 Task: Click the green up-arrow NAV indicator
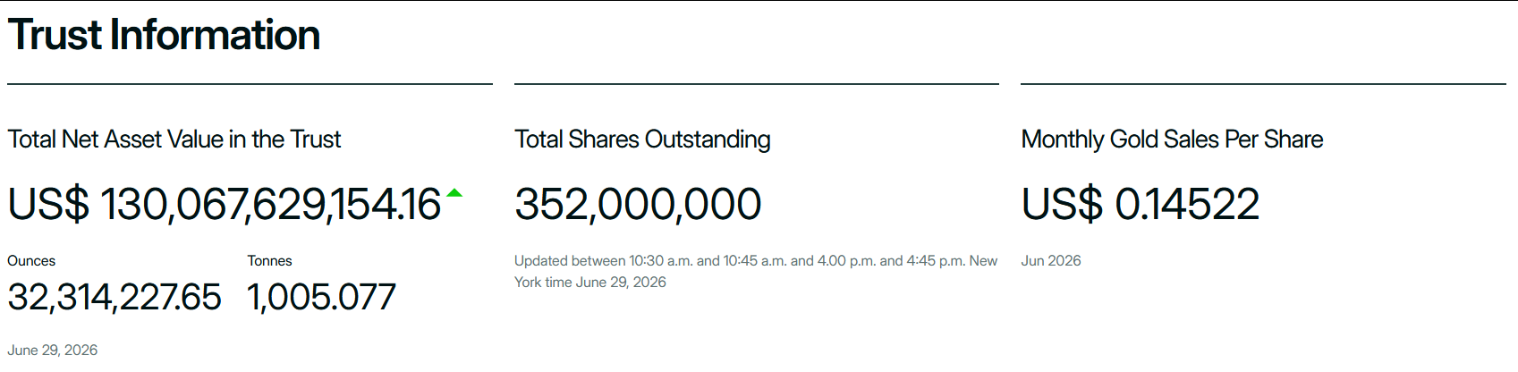(x=454, y=192)
